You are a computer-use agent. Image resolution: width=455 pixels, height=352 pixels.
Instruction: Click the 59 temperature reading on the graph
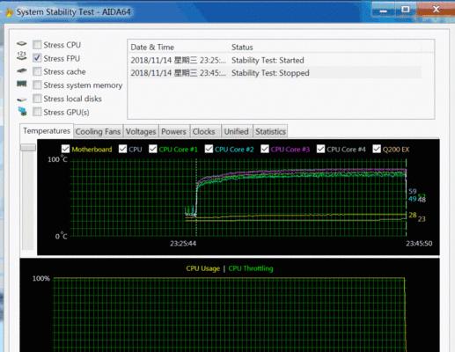[x=413, y=192]
